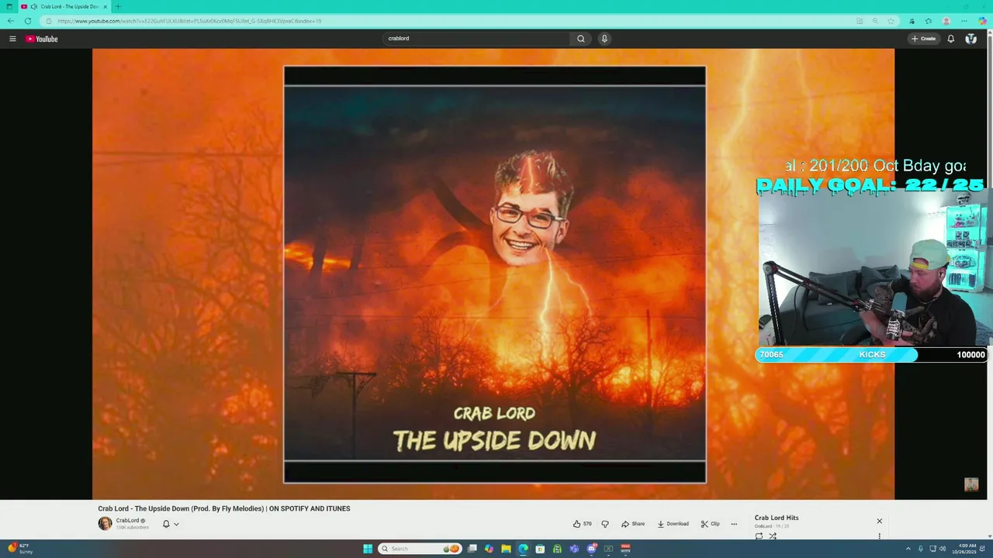Click the browser address bar URL
Viewport: 993px width, 558px height.
click(189, 21)
